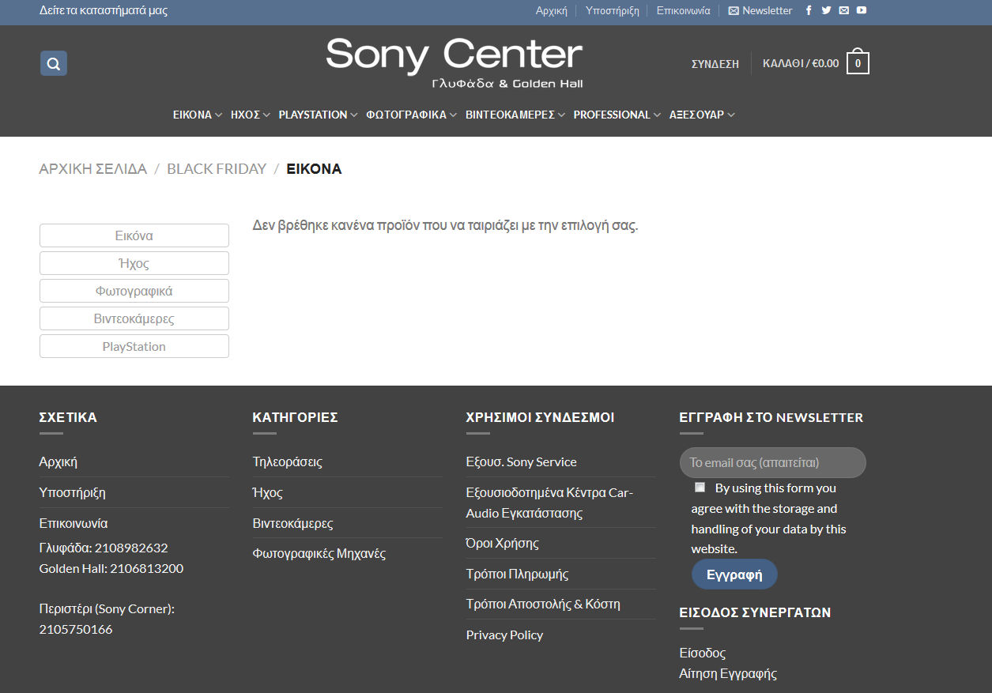Open footer Αρχική link under ΣΧΕΤΙΚΑ
The width and height of the screenshot is (992, 693).
click(x=58, y=461)
